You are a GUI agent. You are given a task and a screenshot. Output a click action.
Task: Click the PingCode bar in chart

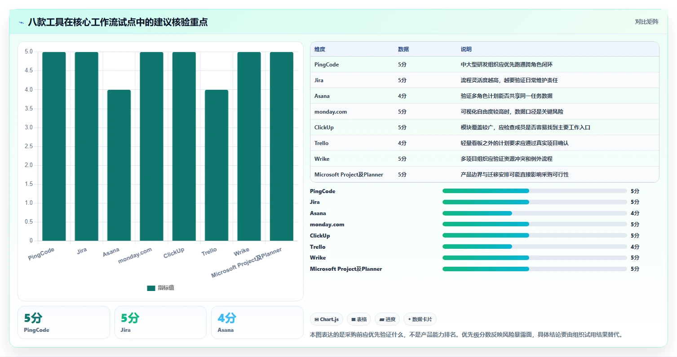[x=54, y=146]
